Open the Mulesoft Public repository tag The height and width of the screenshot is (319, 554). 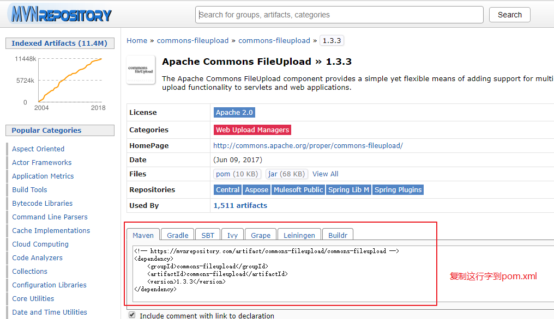coord(298,190)
